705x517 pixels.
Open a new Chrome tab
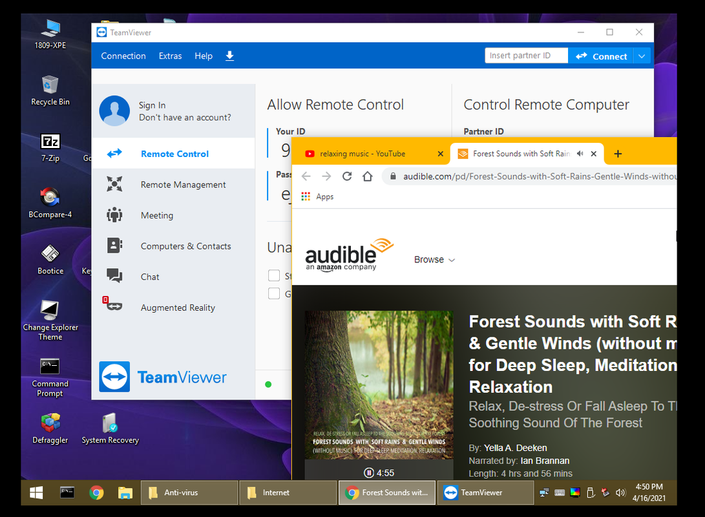(618, 154)
